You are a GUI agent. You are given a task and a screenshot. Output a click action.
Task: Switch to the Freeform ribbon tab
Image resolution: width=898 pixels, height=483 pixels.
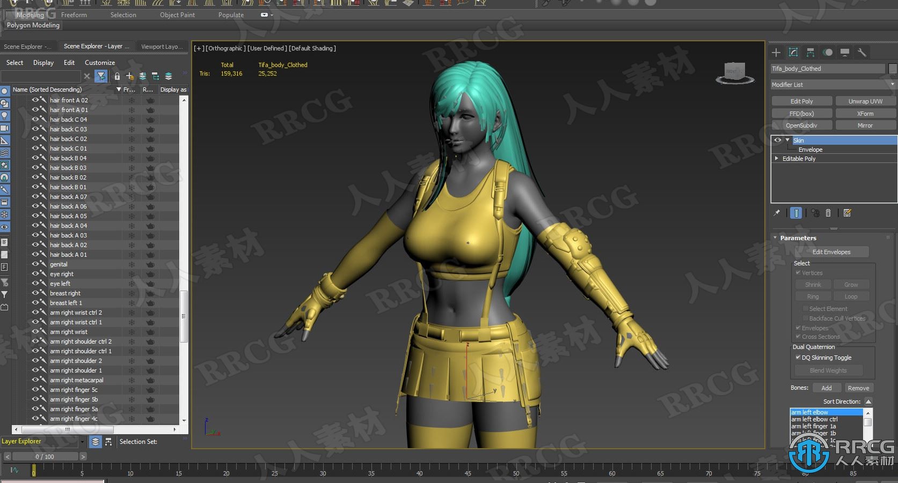(x=74, y=15)
